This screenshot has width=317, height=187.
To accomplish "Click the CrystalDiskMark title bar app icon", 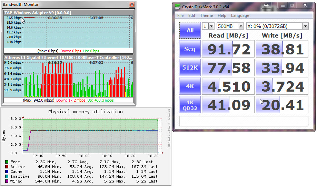I will [x=177, y=7].
